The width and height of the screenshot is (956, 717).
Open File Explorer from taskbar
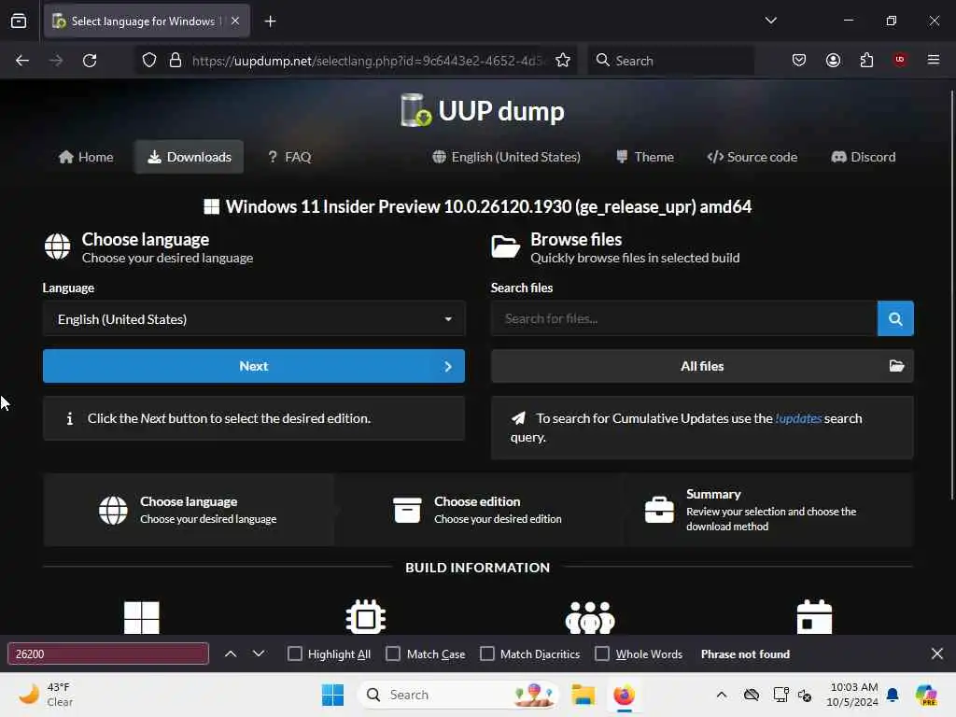tap(583, 695)
